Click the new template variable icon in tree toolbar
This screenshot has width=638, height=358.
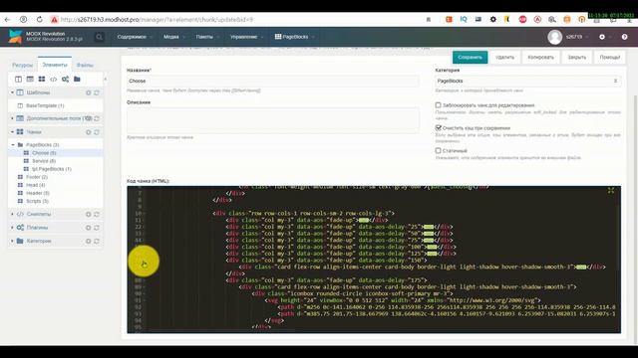tap(30, 80)
